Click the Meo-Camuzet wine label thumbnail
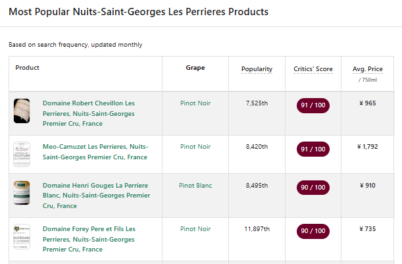 coord(22,153)
